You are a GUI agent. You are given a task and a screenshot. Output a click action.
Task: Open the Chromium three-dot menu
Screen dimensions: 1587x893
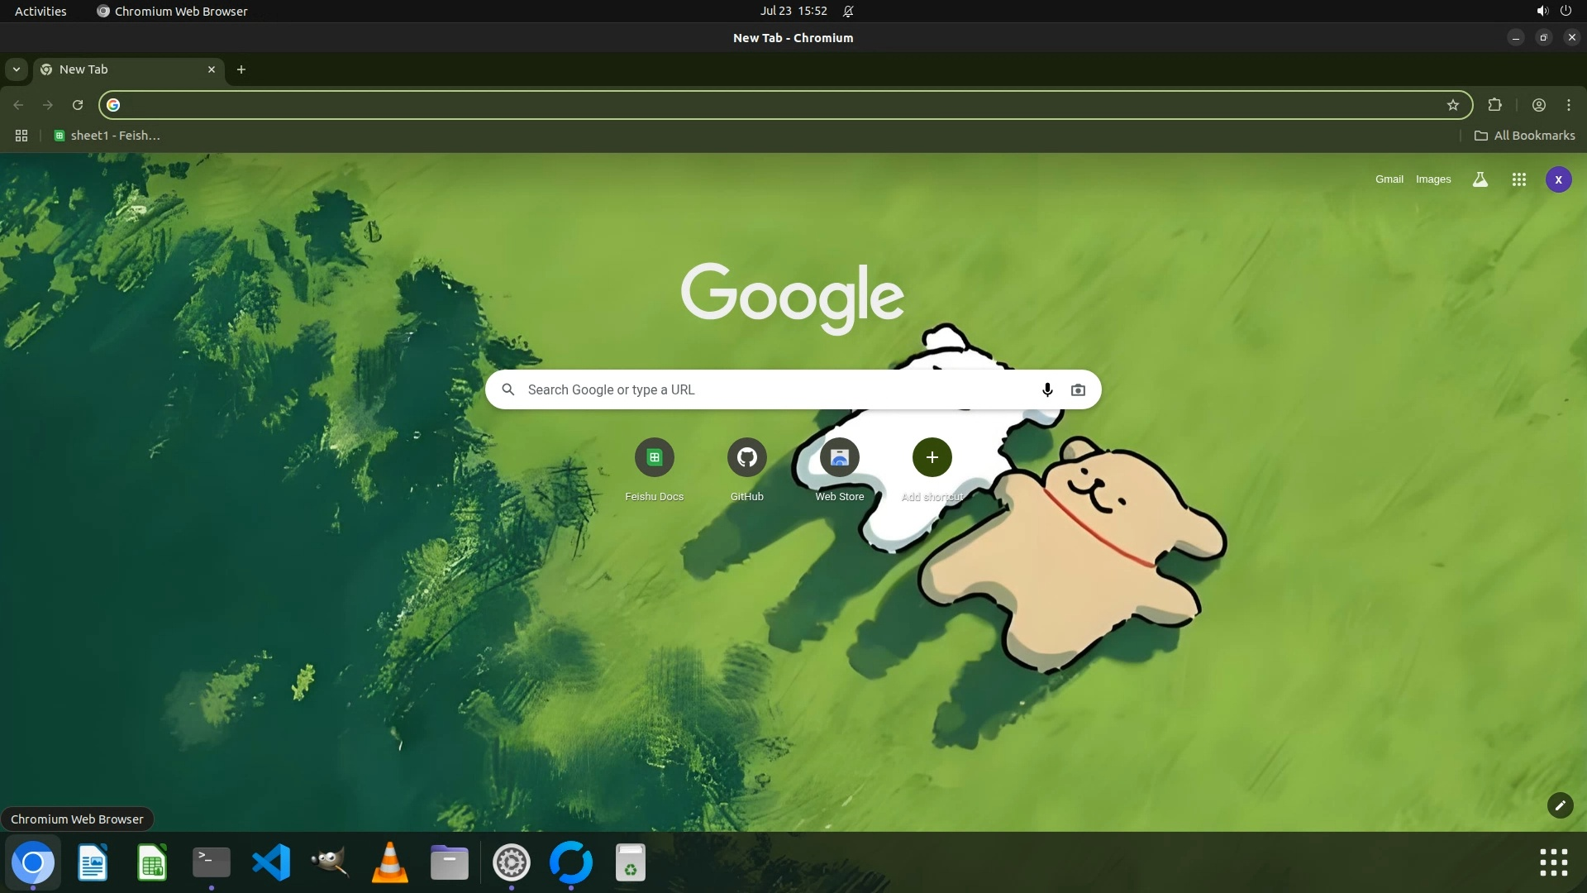pyautogui.click(x=1568, y=105)
